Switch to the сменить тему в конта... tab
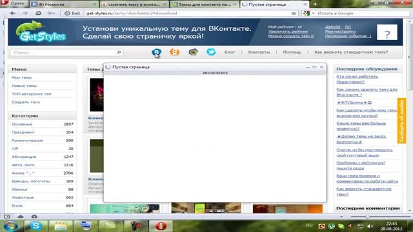Image resolution: width=413 pixels, height=232 pixels. 134,5
